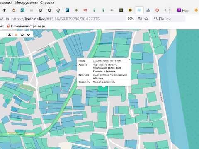Click the 'Приватна власність' ownership value
The image size is (199, 149).
coord(104,82)
